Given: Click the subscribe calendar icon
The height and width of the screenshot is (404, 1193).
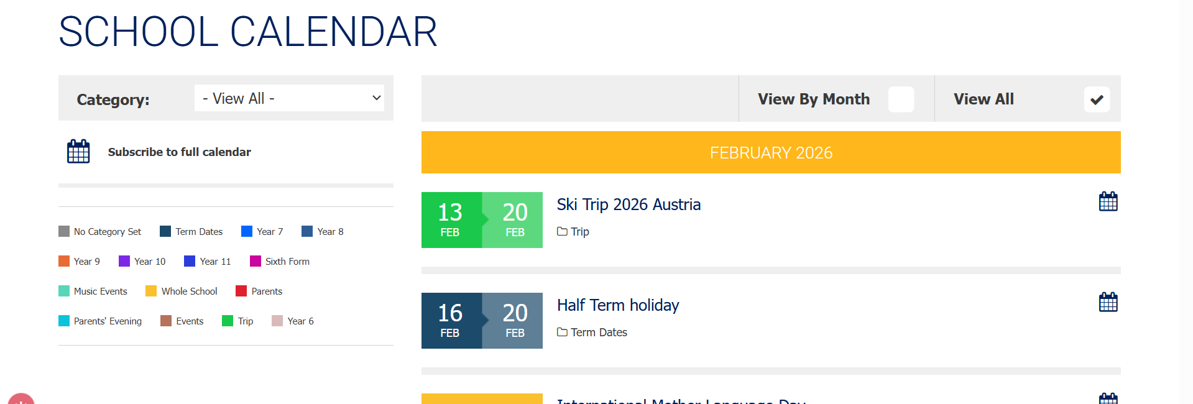Looking at the screenshot, I should click(x=78, y=152).
